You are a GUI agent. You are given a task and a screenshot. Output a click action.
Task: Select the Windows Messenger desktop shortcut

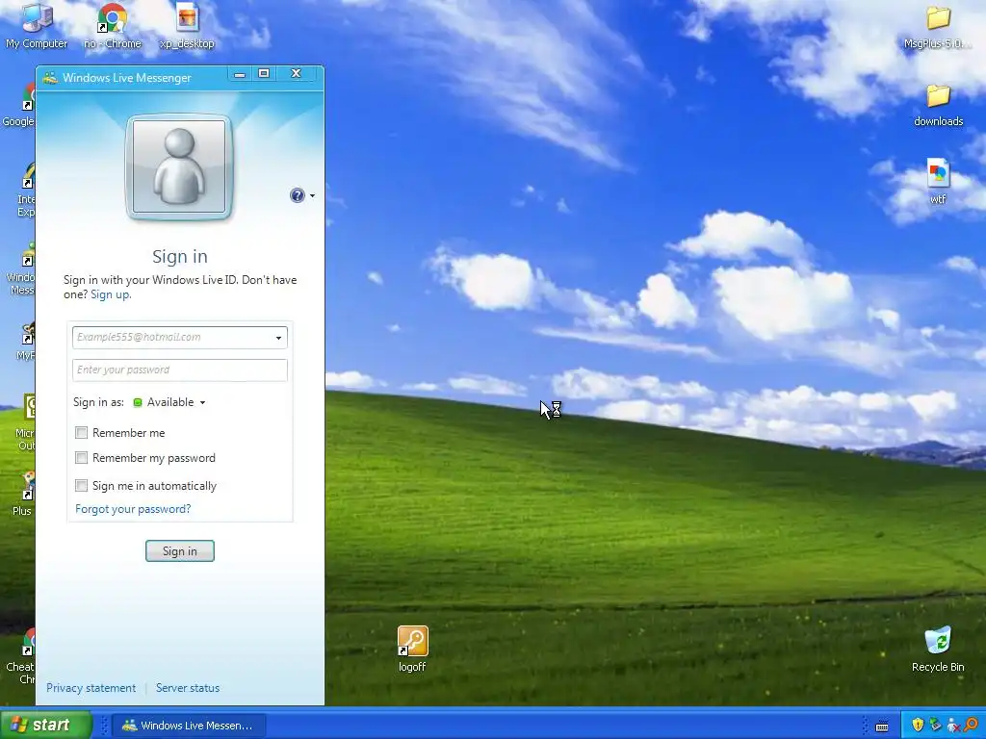pyautogui.click(x=21, y=269)
